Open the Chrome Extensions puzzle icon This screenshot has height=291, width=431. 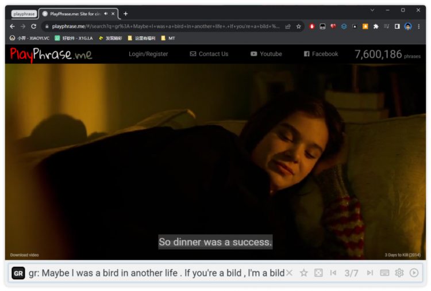pyautogui.click(x=376, y=26)
